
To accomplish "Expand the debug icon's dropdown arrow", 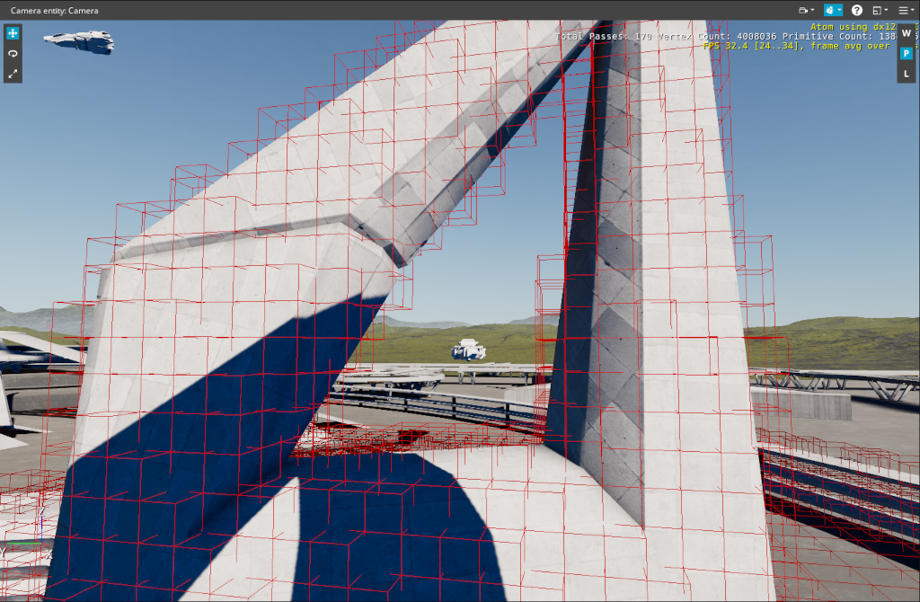I will pyautogui.click(x=839, y=9).
